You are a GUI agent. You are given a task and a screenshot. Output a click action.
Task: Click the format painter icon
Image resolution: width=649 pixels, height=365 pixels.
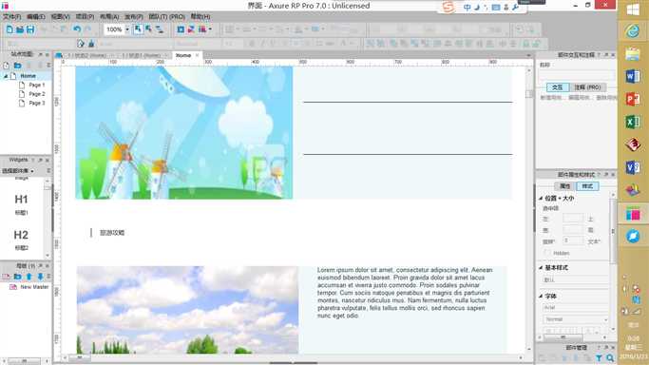pos(81,44)
